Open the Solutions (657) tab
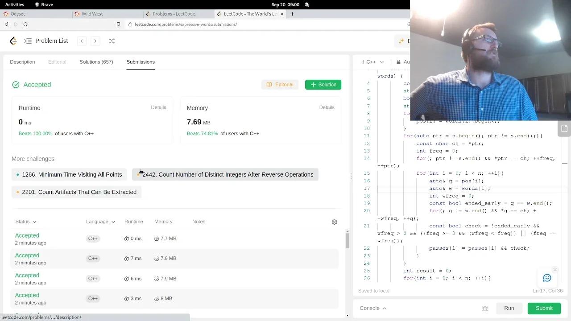Image resolution: width=571 pixels, height=321 pixels. (x=96, y=62)
